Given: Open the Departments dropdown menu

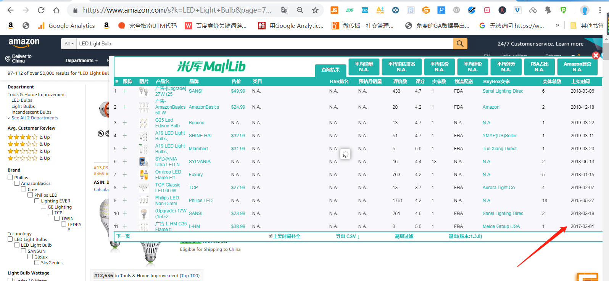Looking at the screenshot, I should (x=81, y=61).
